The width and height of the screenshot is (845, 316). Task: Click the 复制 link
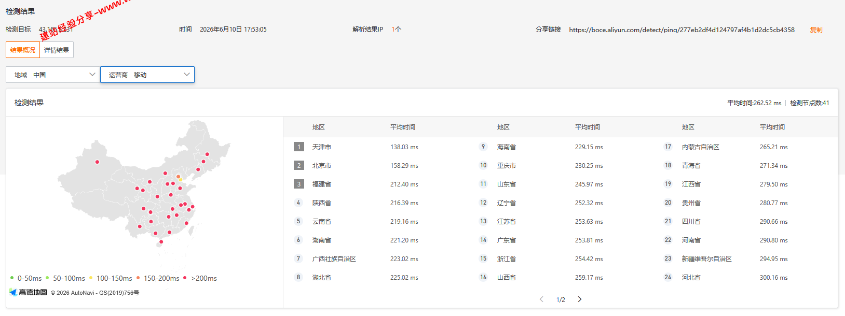coord(816,30)
